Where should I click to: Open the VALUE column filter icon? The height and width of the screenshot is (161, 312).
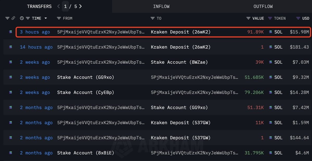click(x=248, y=18)
